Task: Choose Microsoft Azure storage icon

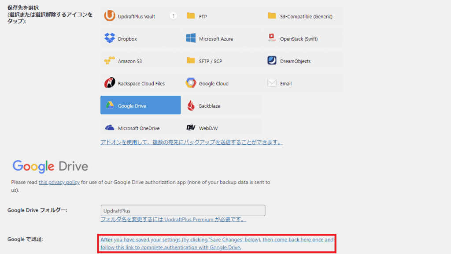Action: 191,39
